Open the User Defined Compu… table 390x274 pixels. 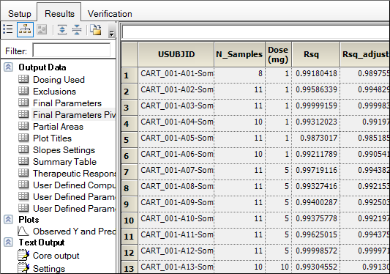(x=74, y=185)
